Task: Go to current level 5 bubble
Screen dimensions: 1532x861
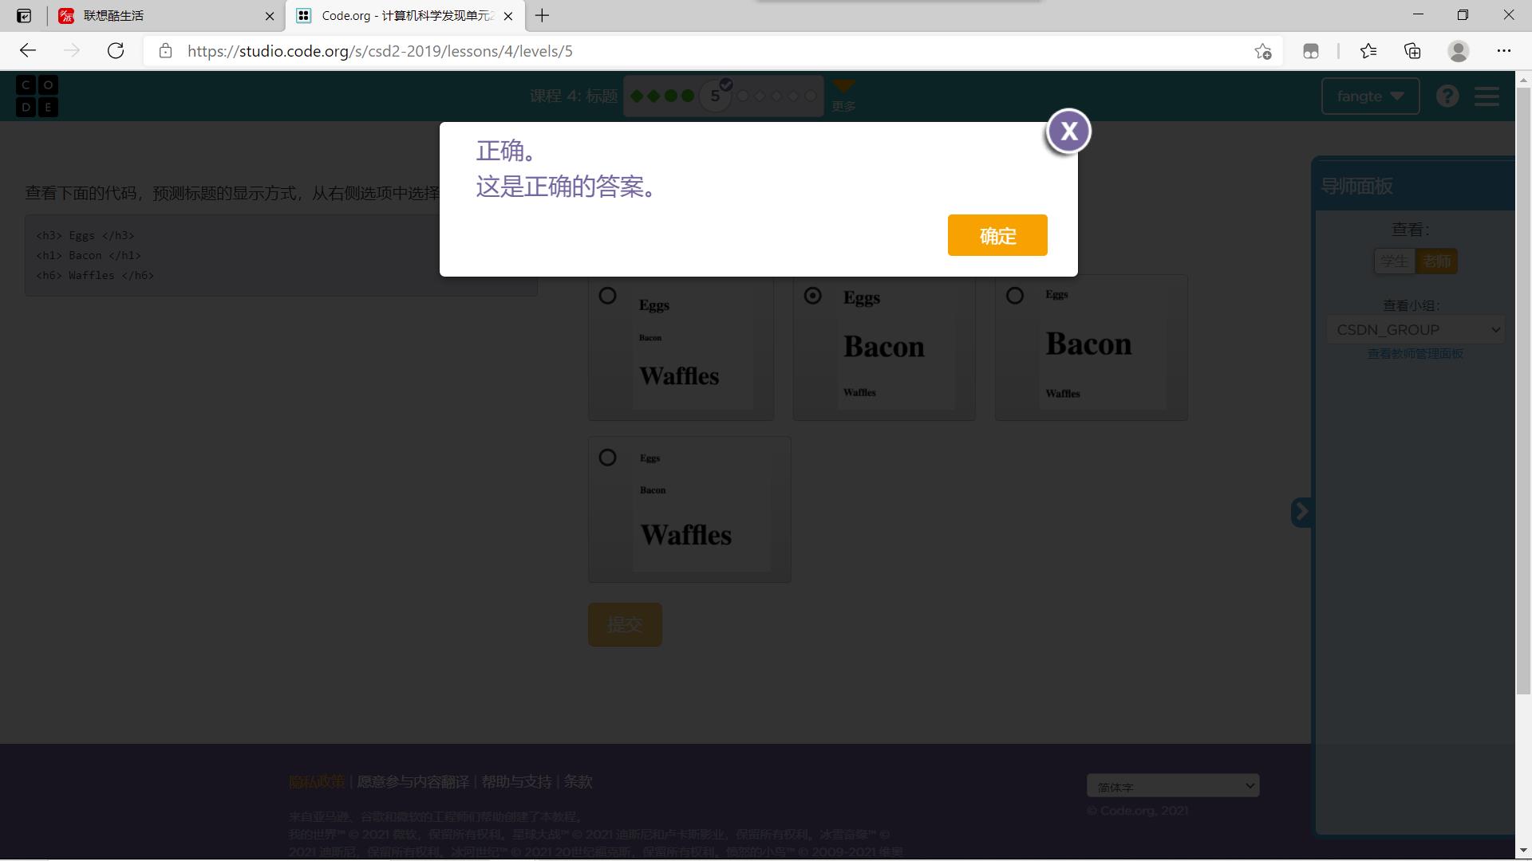Action: (x=715, y=96)
